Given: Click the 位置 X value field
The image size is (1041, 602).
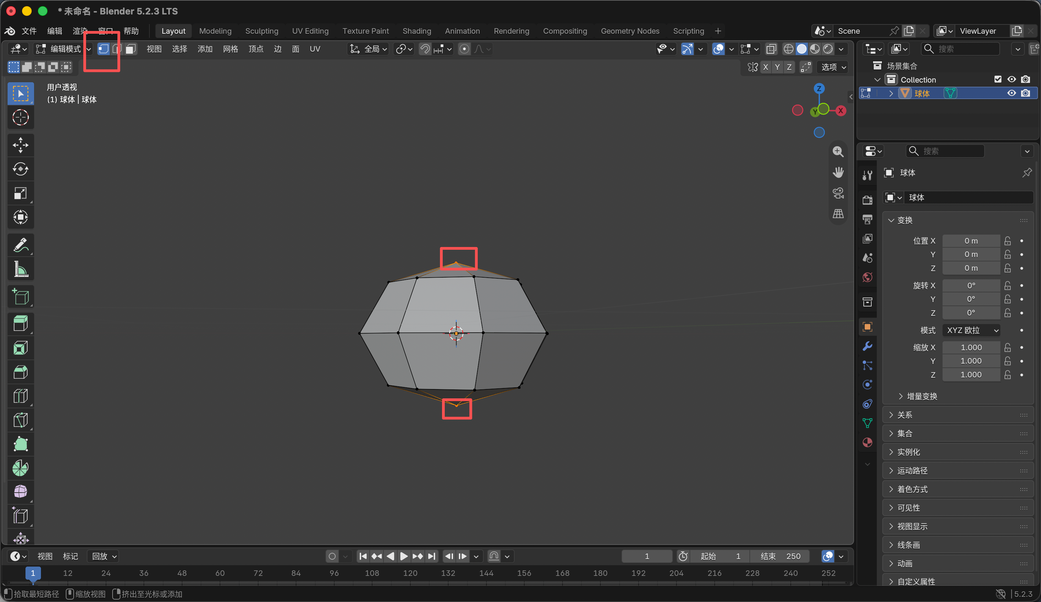Looking at the screenshot, I should tap(971, 241).
